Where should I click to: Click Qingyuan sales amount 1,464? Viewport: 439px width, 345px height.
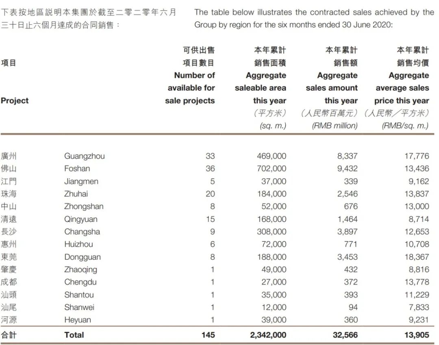[348, 219]
